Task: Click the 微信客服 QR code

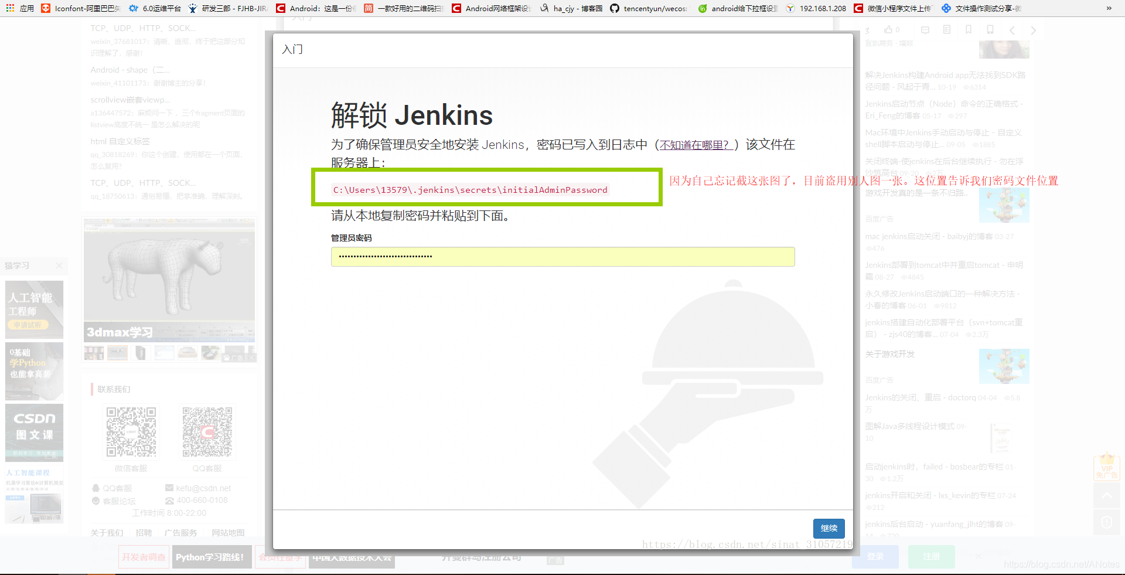Action: click(131, 432)
